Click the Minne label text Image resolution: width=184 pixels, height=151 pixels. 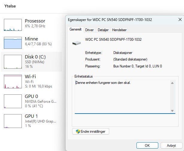[31, 39]
